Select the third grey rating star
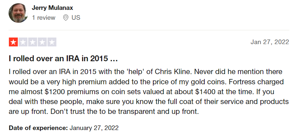296x133 pixels. pos(33,42)
